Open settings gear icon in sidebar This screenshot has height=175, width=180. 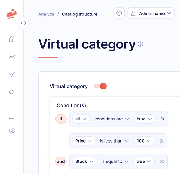(12, 131)
